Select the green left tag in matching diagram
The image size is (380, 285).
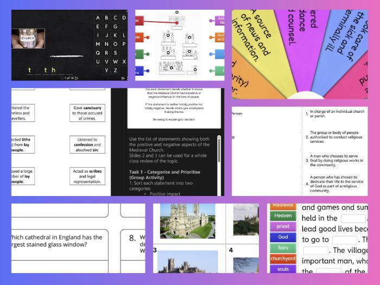tap(140, 54)
